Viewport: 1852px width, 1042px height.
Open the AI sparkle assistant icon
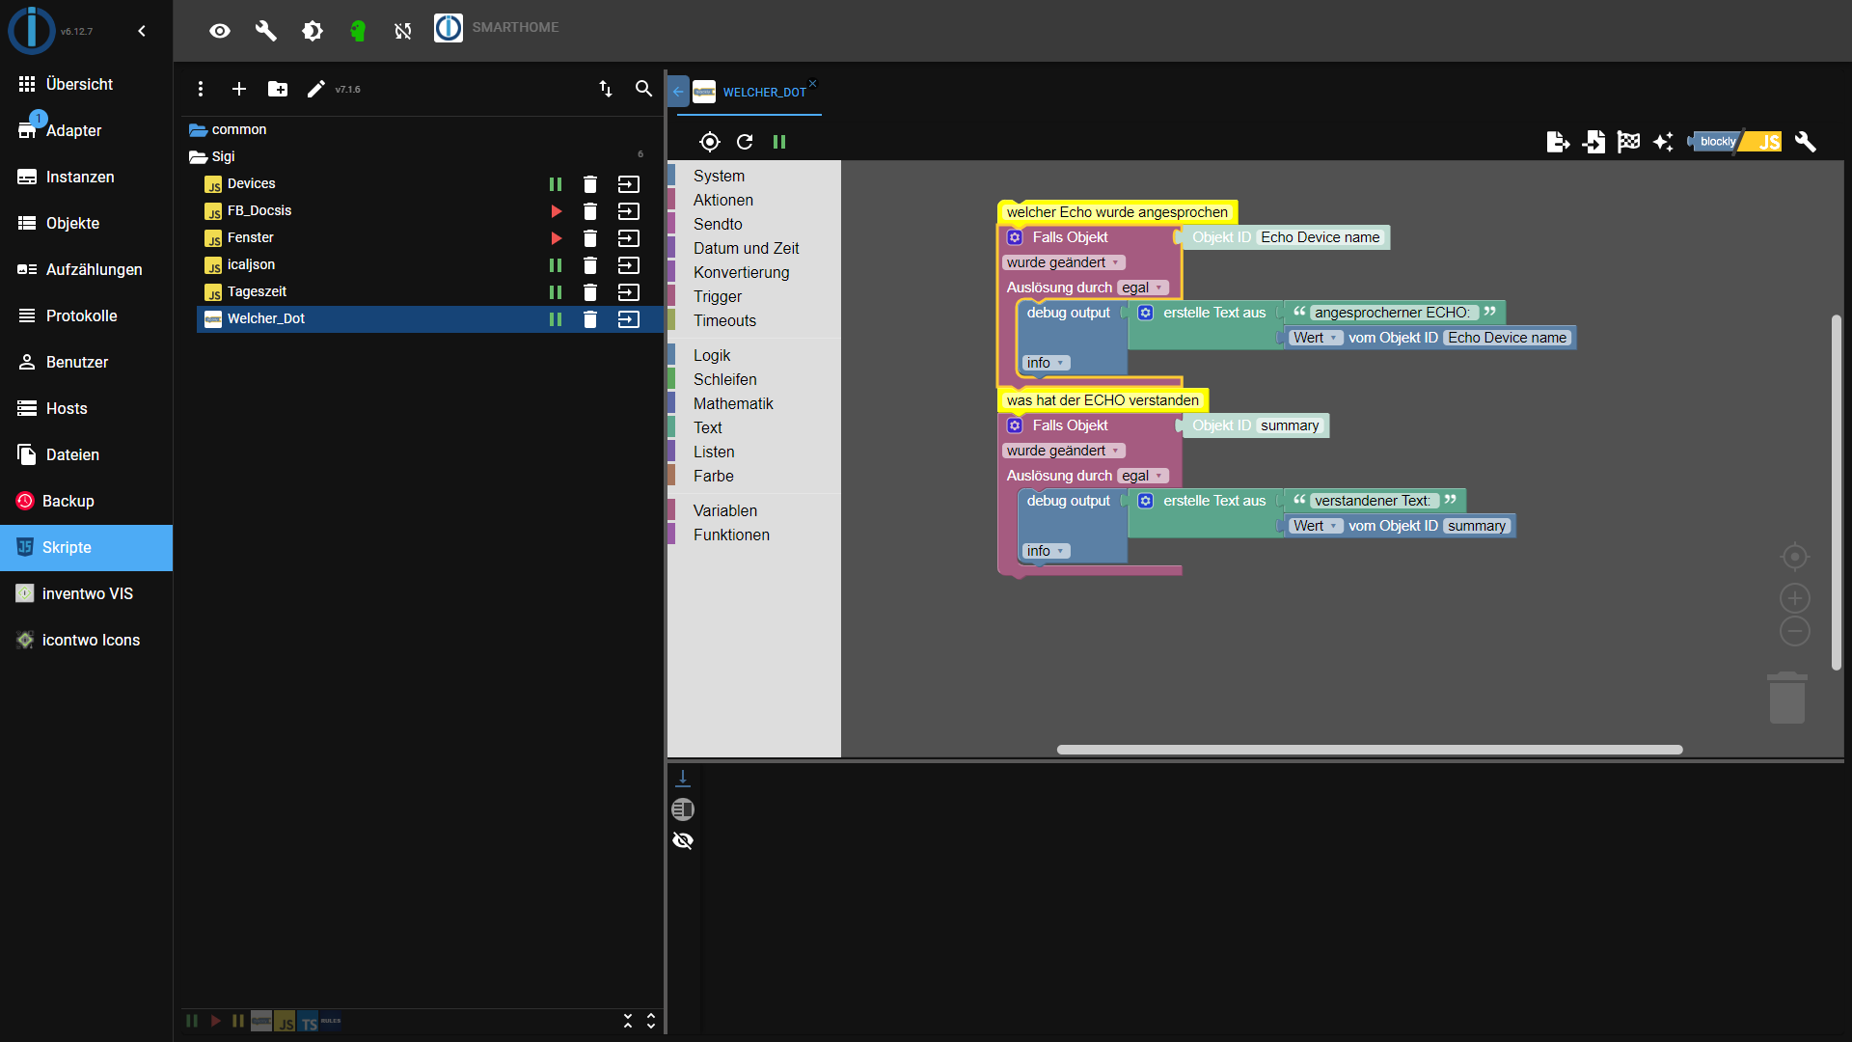1663,142
